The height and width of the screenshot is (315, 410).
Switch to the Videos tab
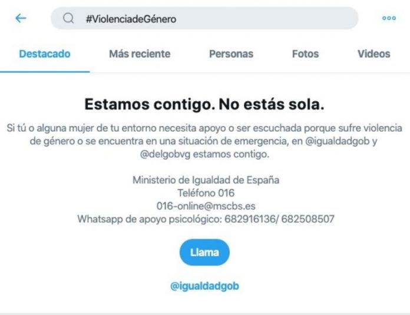pos(374,54)
